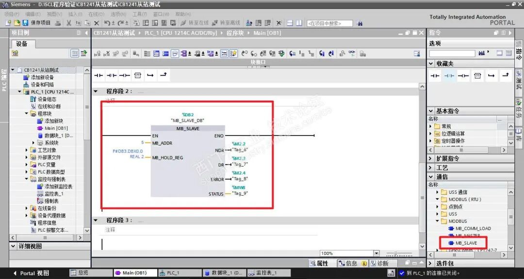Viewport: 524px width, 279px height.
Task: Collapse the CB1241从站测试 project node
Action: pos(13,70)
